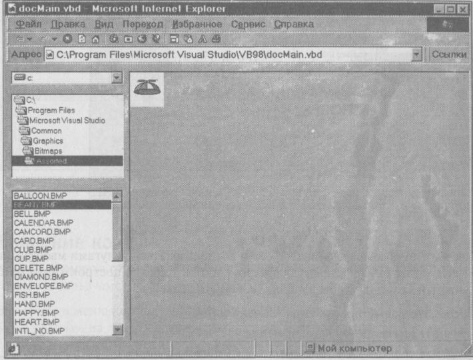The width and height of the screenshot is (473, 360).
Task: Select the highlighted BEANY.BMP file
Action: [62, 205]
